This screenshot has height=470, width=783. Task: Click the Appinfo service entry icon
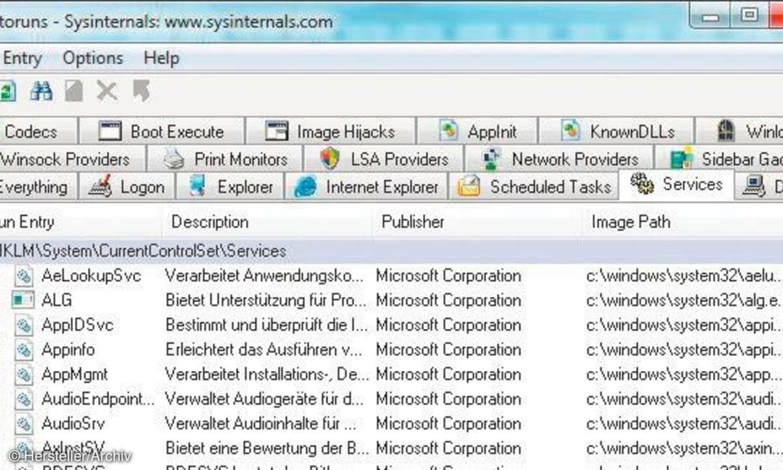24,350
